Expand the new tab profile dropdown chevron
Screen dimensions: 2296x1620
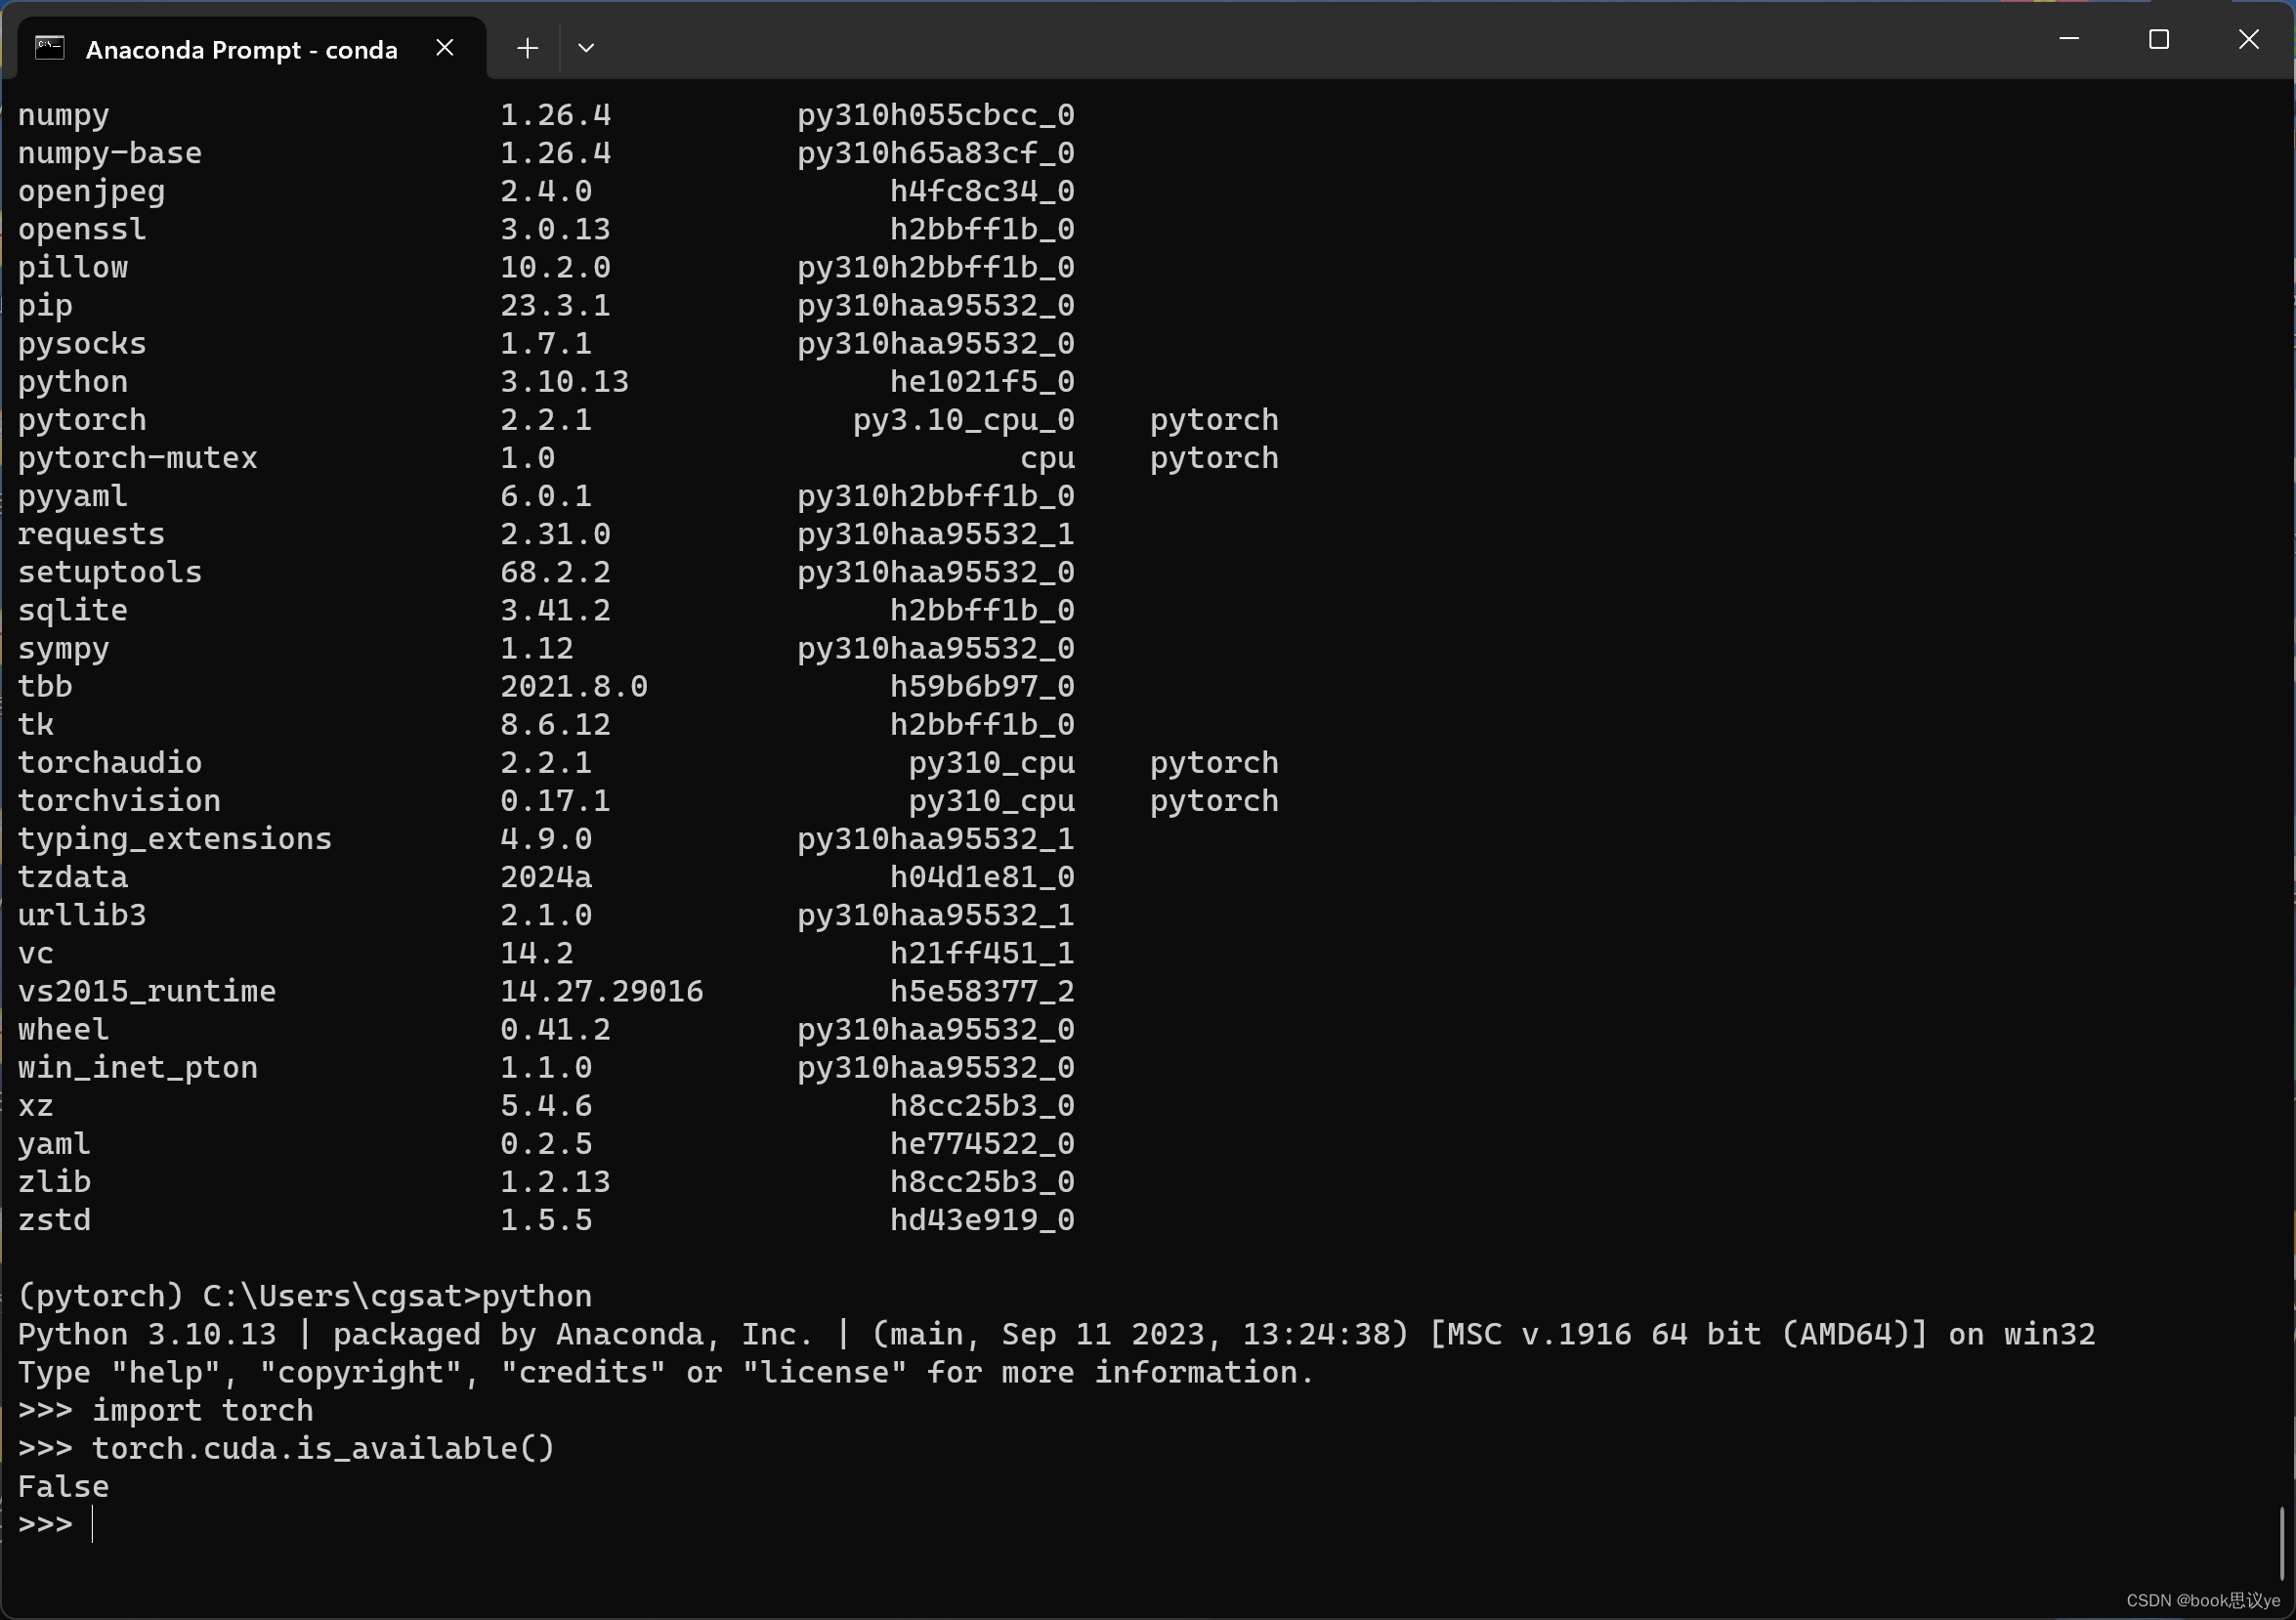pos(586,48)
